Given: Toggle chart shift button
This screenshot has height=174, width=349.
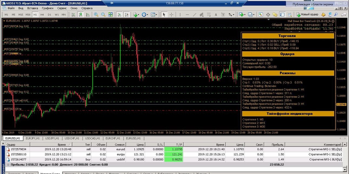Looking at the screenshot, I should [126, 15].
